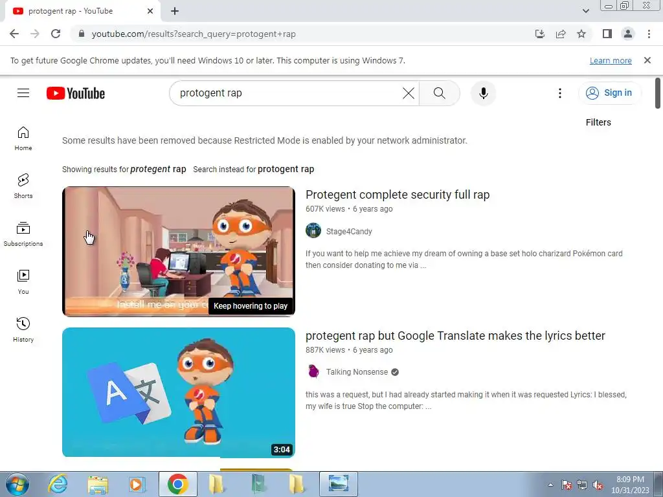
Task: Click Chrome taskbar icon
Action: click(x=177, y=484)
